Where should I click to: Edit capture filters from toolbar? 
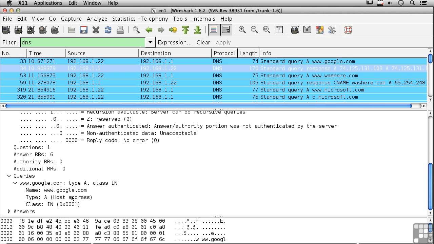point(295,30)
